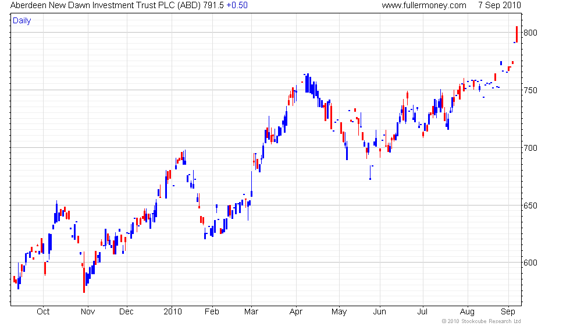The height and width of the screenshot is (326, 570).
Task: Click the 600 price axis label
Action: pos(532,263)
